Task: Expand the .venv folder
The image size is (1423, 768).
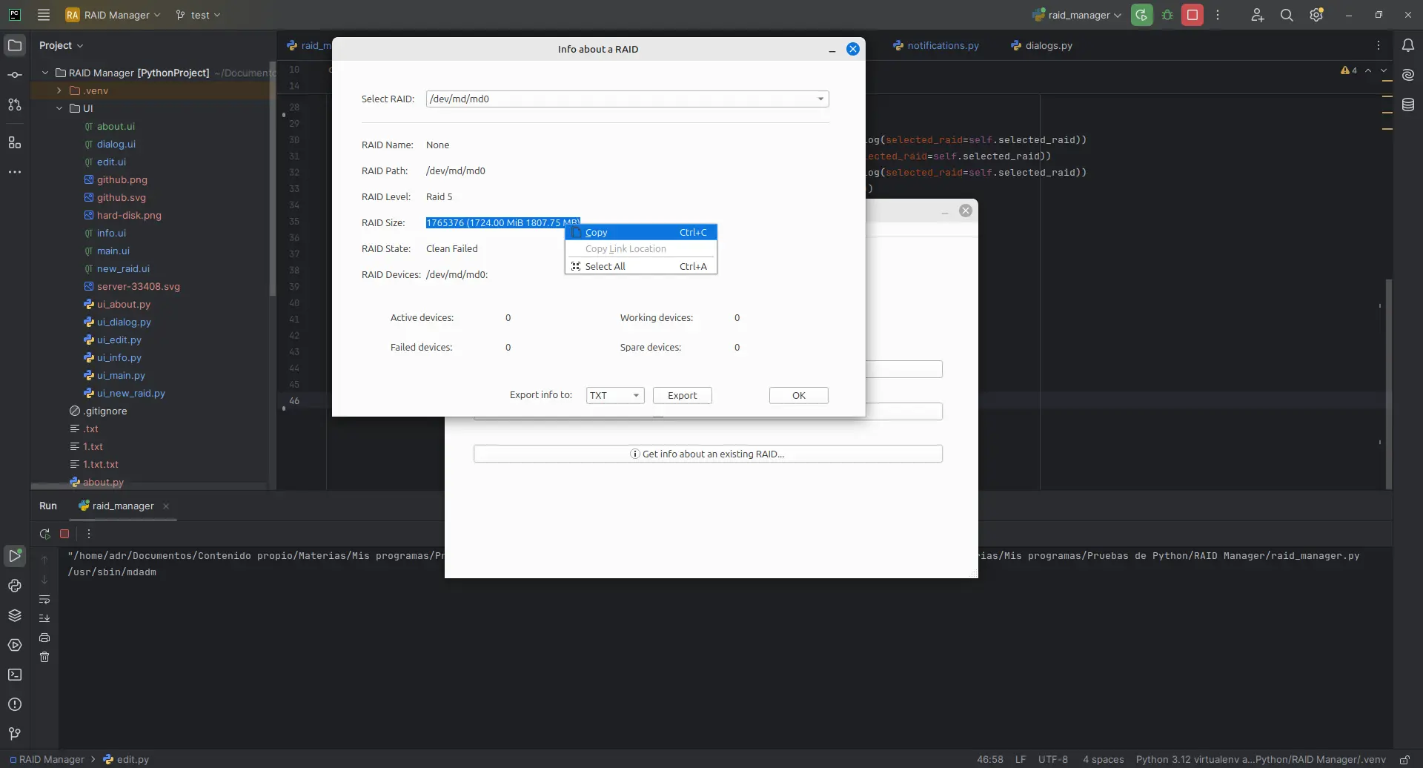Action: pyautogui.click(x=59, y=90)
